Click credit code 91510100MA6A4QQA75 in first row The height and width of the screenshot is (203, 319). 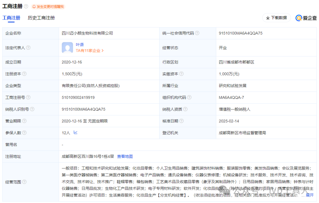241,33
